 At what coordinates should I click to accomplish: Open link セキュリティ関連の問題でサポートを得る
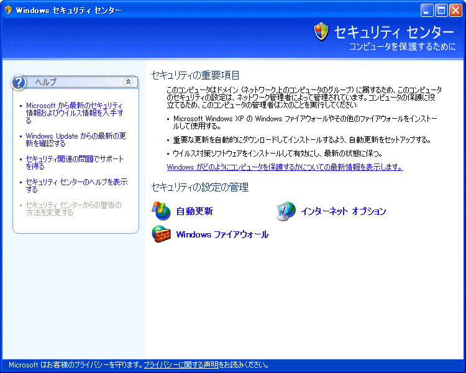[75, 162]
